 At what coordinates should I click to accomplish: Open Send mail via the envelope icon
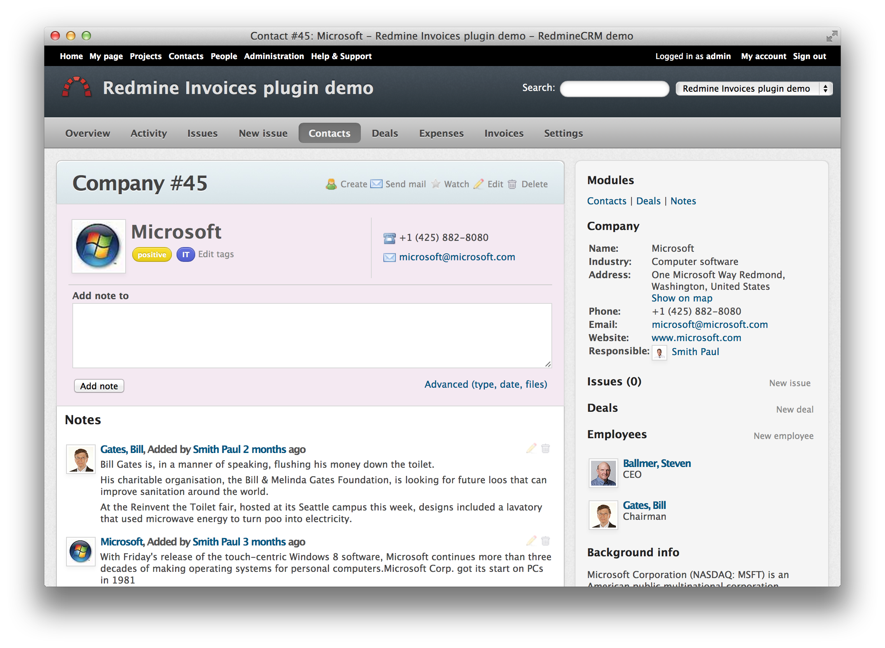pos(376,184)
